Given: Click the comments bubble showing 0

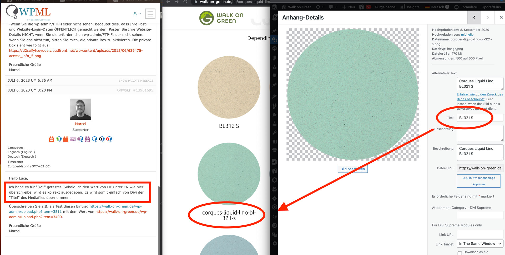Looking at the screenshot, I should point(333,7).
